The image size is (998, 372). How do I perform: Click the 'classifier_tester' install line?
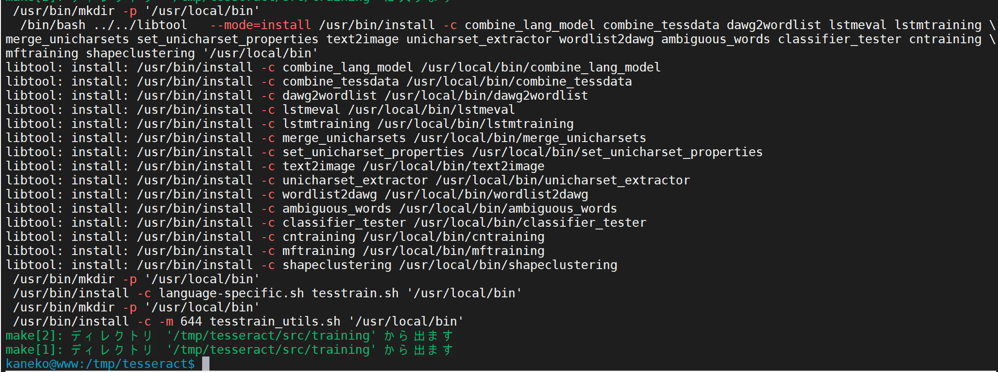(x=326, y=223)
